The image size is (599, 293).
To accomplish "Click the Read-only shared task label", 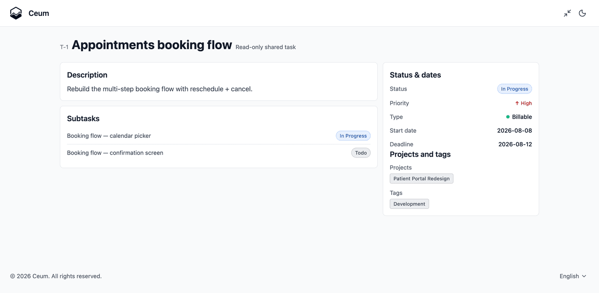I will coord(266,47).
